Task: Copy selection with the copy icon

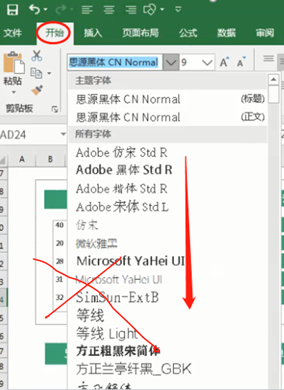Action: (37, 73)
